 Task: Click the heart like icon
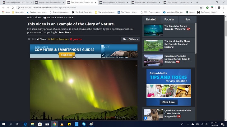[x=29, y=39]
